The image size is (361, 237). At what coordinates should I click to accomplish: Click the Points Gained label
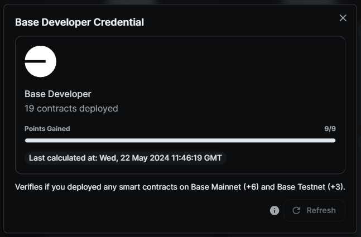point(47,129)
